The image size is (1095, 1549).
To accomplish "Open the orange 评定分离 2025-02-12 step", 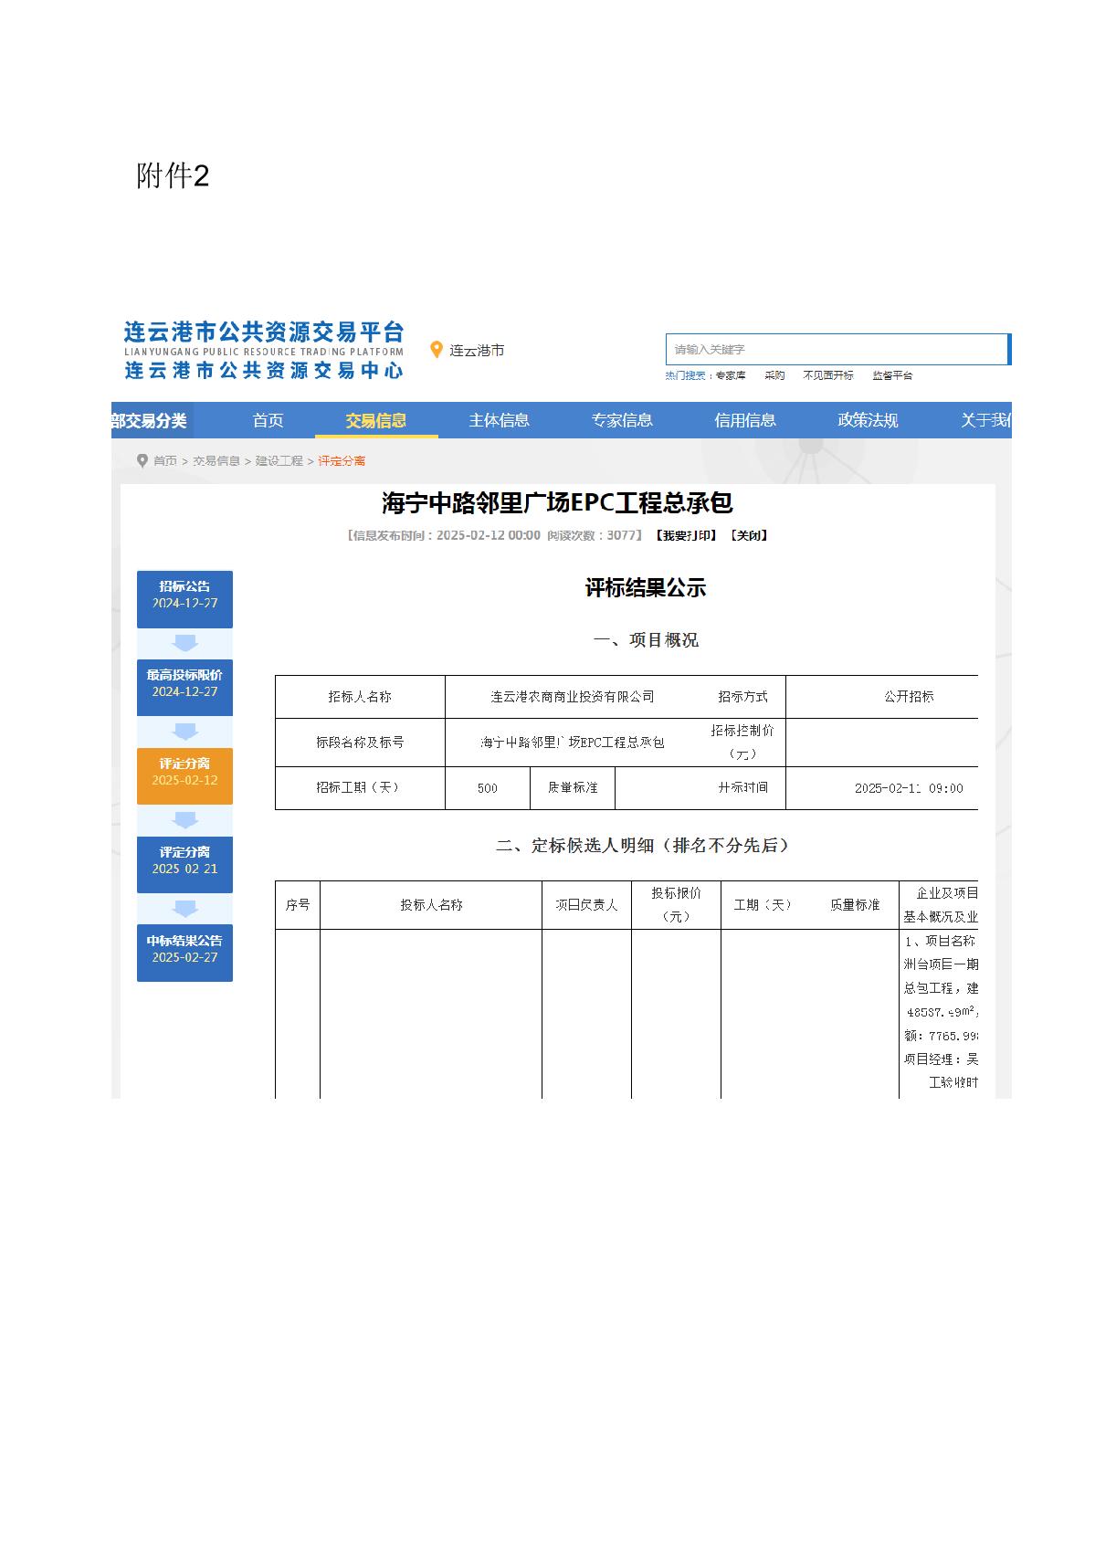I will (x=184, y=776).
